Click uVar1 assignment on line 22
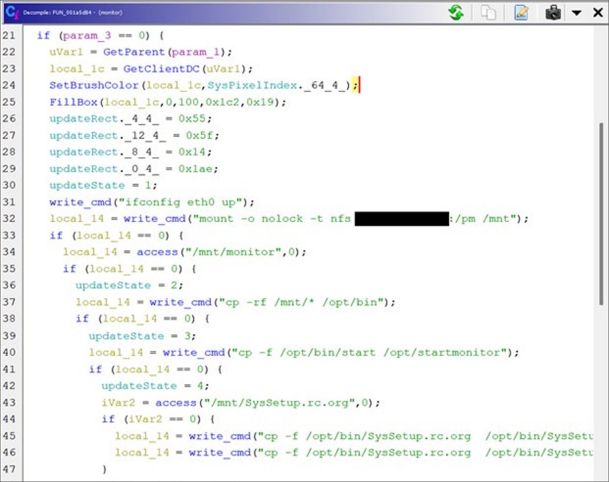 (66, 52)
